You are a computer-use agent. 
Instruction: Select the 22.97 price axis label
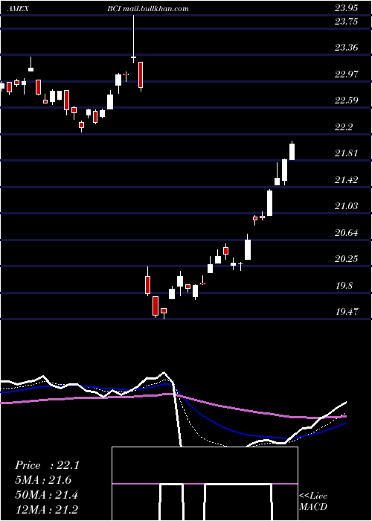(346, 74)
